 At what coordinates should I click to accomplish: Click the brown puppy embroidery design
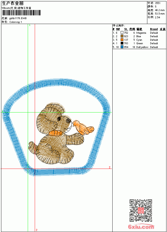55,133
